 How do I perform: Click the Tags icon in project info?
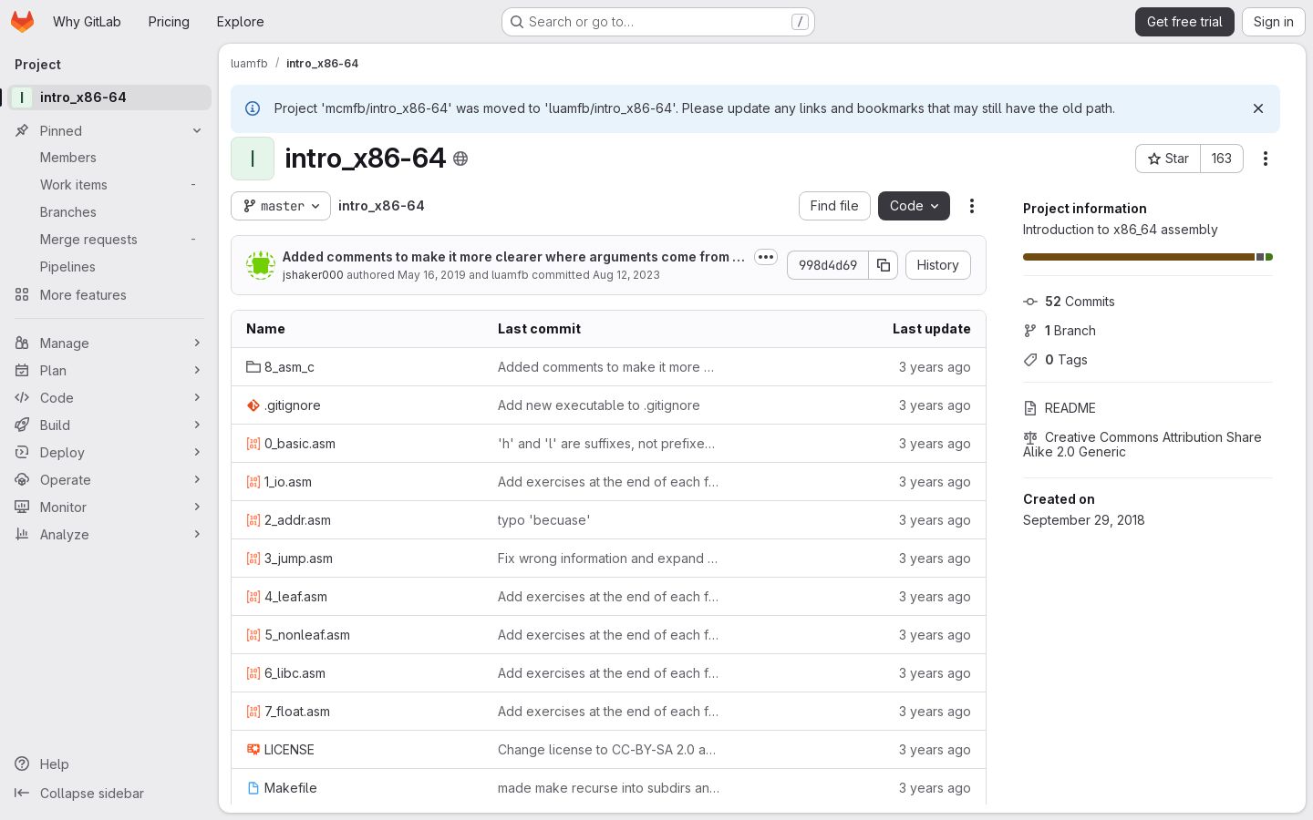point(1030,360)
